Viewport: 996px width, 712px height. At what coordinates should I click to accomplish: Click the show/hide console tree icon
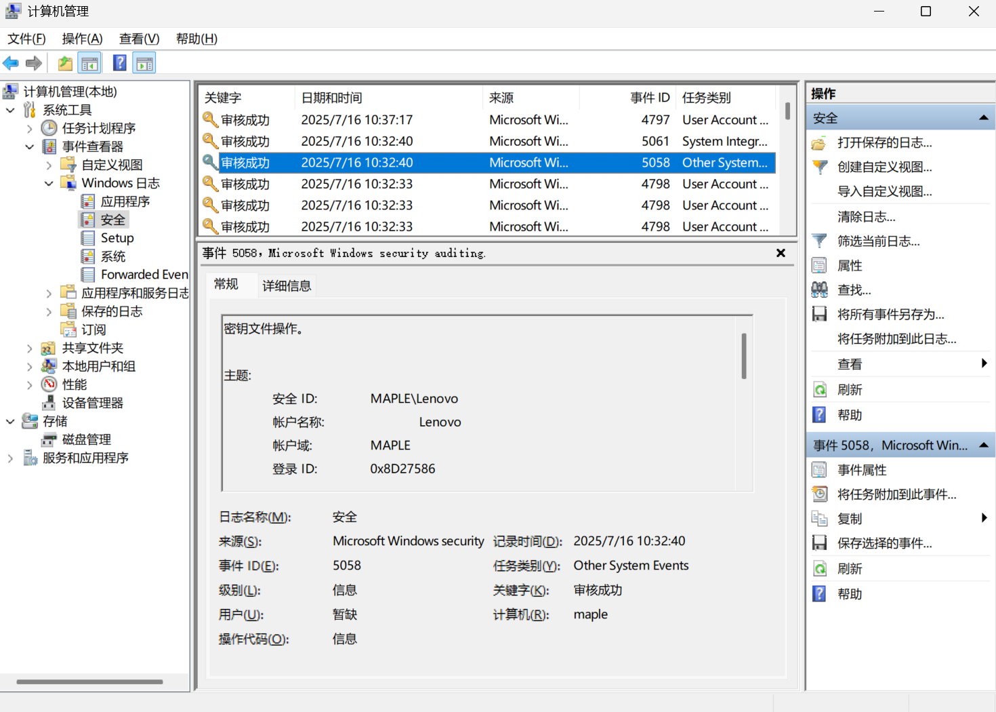89,64
